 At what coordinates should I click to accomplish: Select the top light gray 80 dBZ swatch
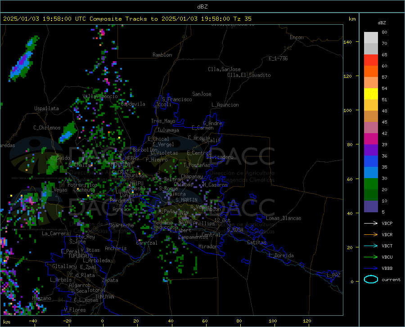(371, 38)
